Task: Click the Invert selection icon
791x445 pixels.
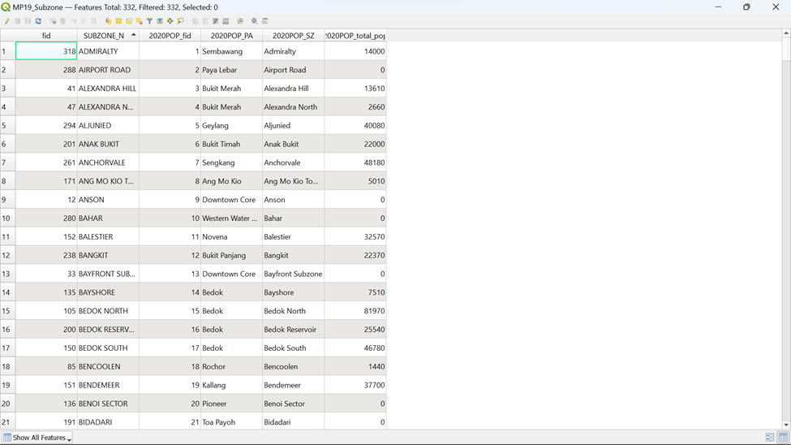Action: [128, 21]
